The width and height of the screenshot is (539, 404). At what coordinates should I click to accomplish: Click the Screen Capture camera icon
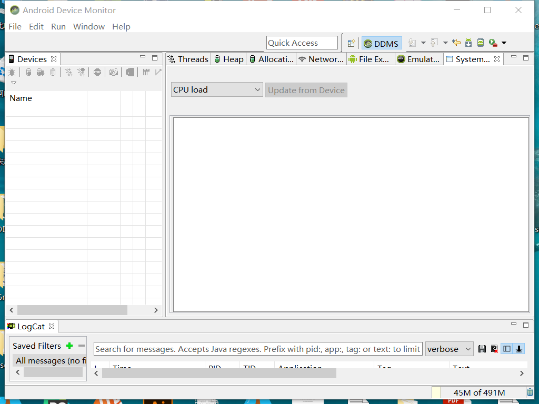(114, 72)
